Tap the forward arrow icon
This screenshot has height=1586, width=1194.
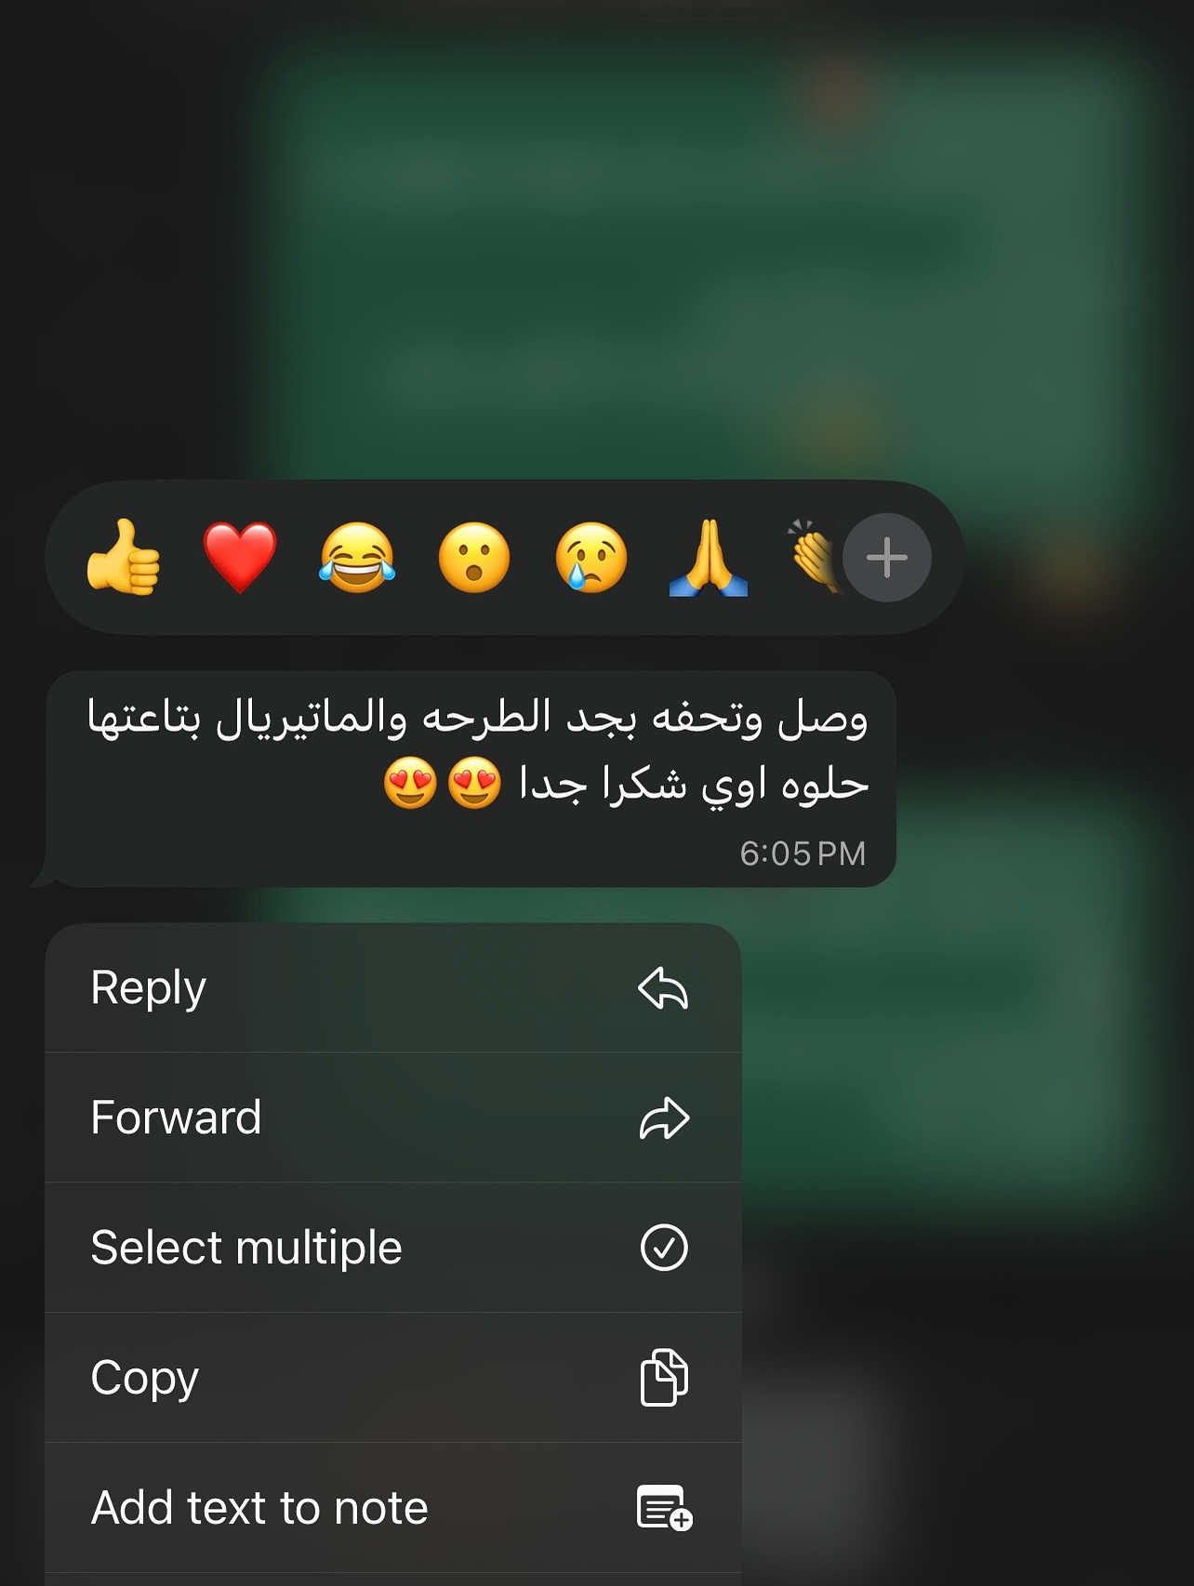(664, 1117)
